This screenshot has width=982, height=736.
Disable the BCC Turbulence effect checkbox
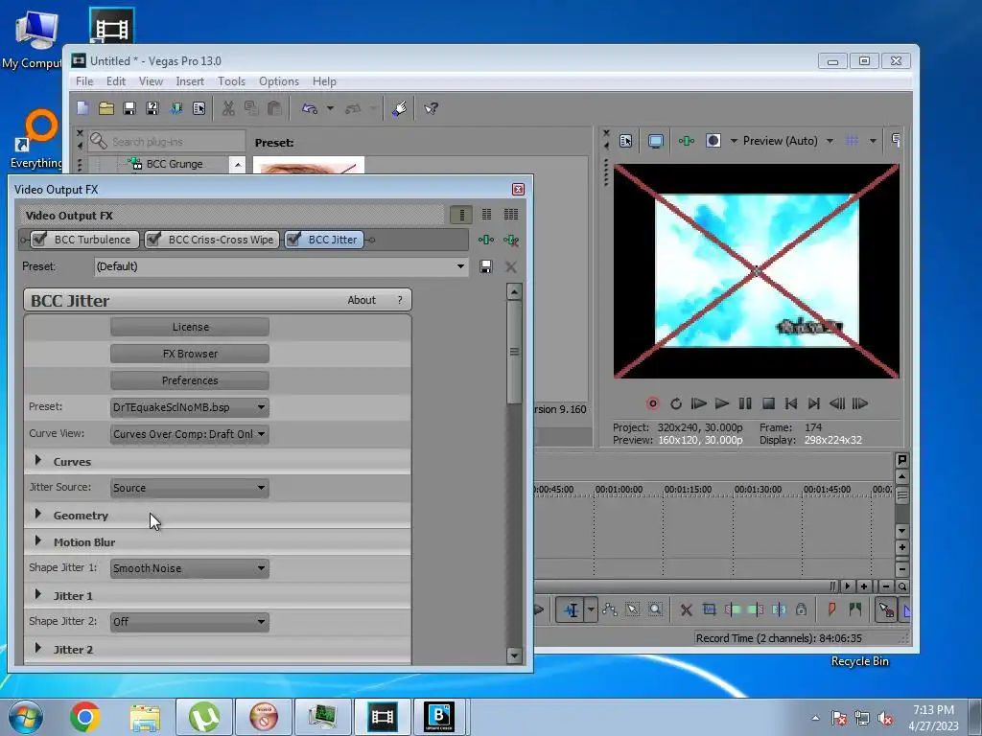click(x=39, y=239)
